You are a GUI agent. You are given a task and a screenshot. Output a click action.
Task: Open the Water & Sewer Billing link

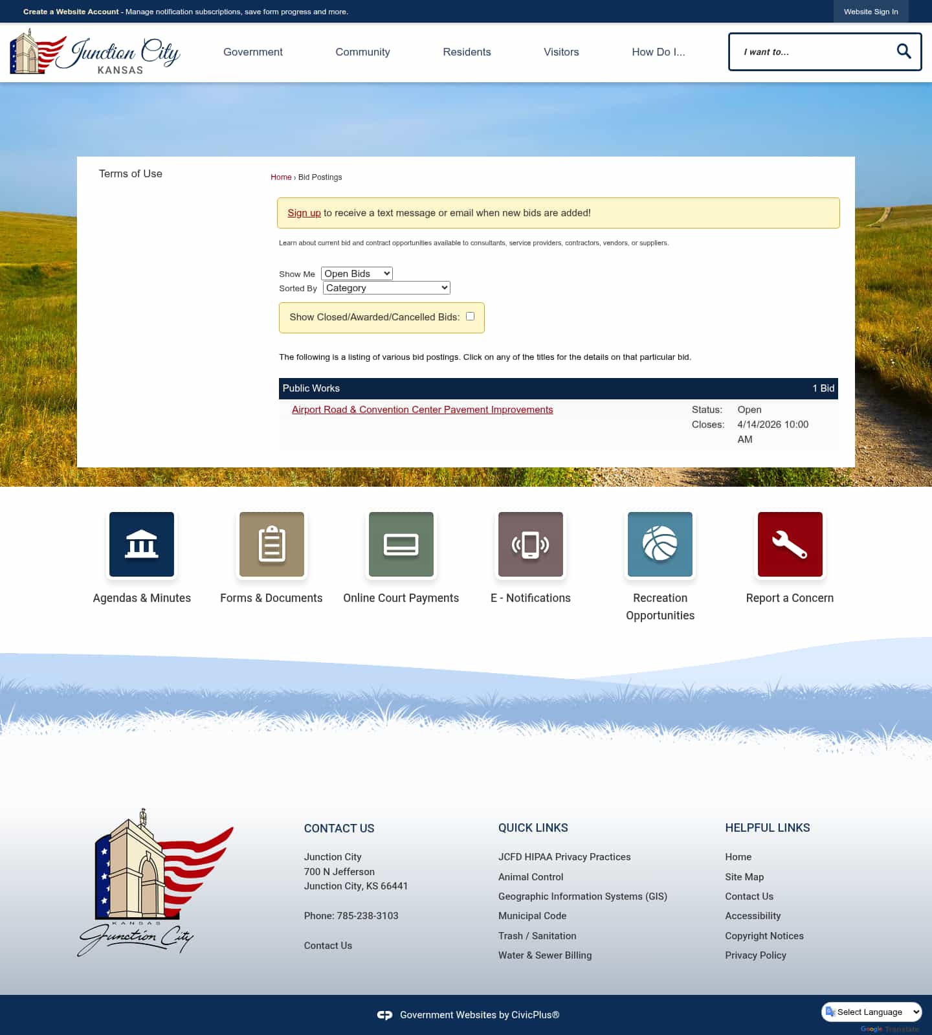[x=545, y=955]
